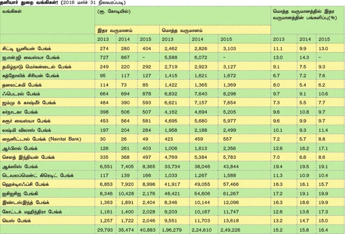Viewport: 345px width, 234px height.
Task: Click the value '274' in the first bank row
Action: tap(104, 48)
